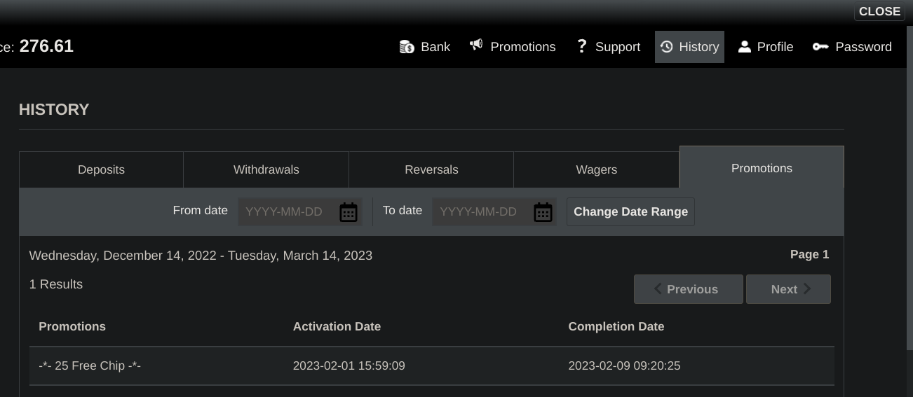Open the From date calendar picker icon
The width and height of the screenshot is (913, 397).
(x=349, y=212)
